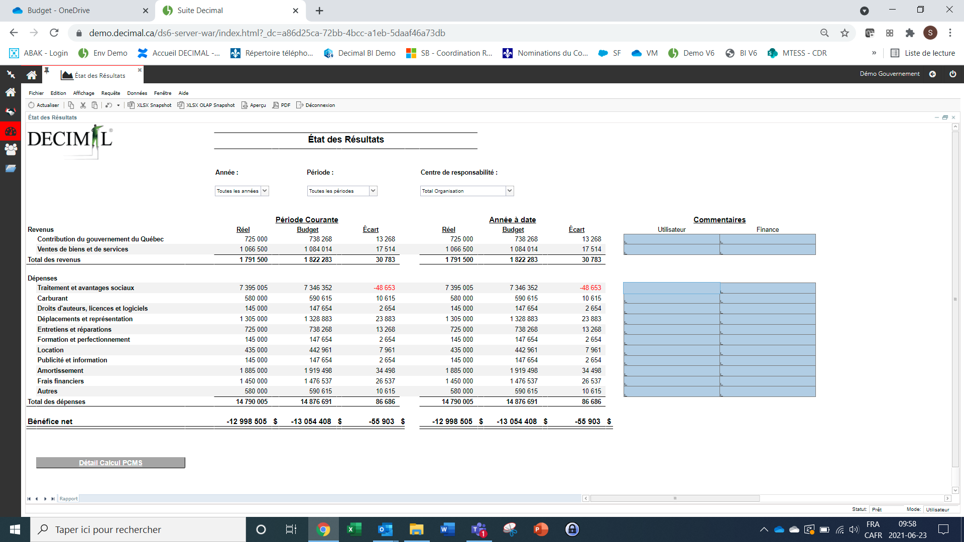This screenshot has height=542, width=964.
Task: Open the Données menu
Action: [137, 93]
